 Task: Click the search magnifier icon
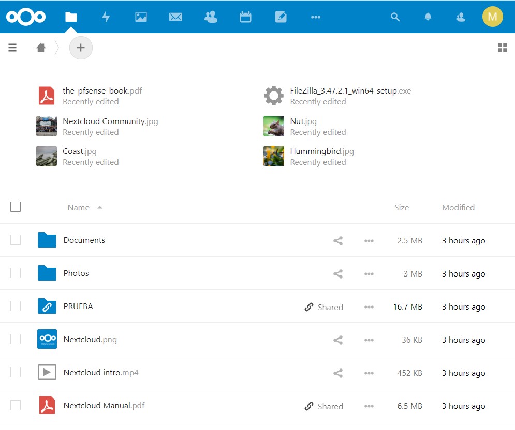pos(395,17)
